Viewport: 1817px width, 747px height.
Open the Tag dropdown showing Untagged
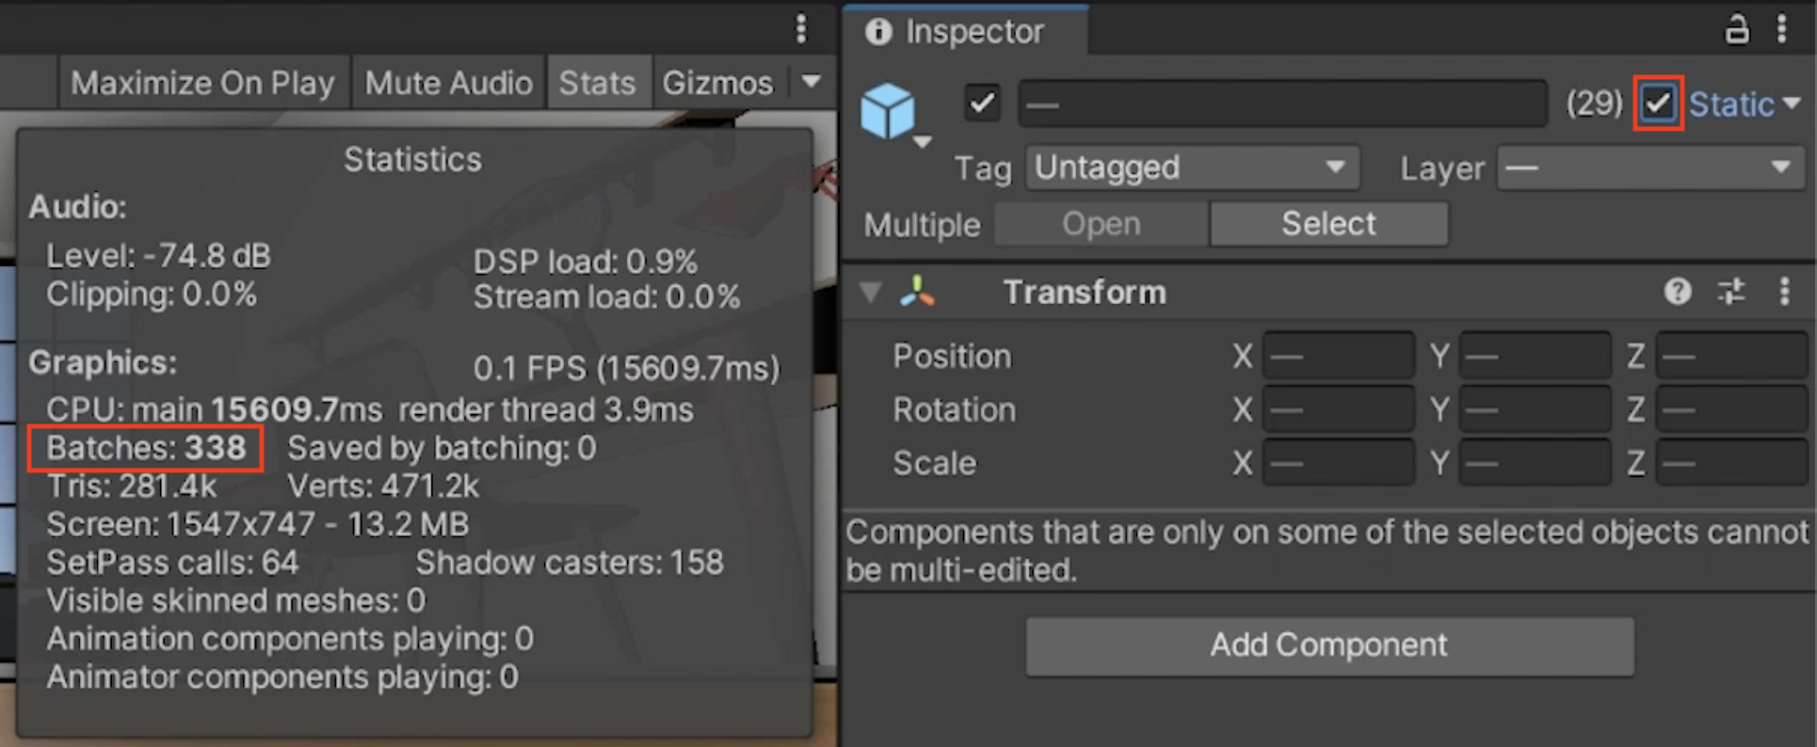click(1192, 167)
